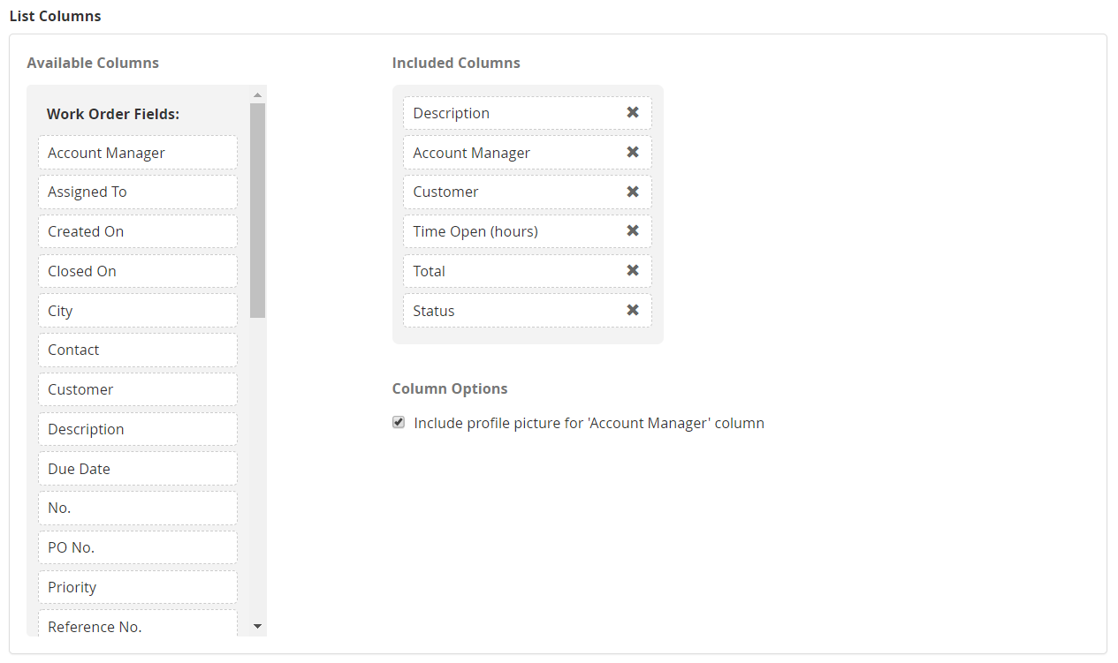
Task: Select PO No. available column
Action: [138, 547]
